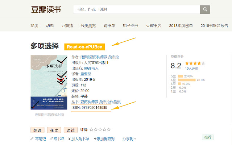
Task: Click the 读过 button
Action: tap(71, 130)
